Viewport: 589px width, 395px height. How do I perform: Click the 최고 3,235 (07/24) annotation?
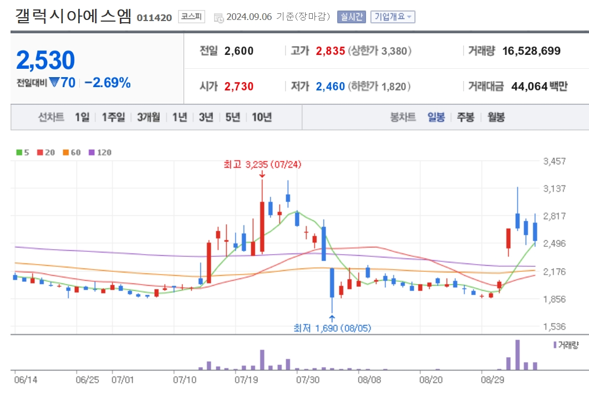[x=262, y=164]
